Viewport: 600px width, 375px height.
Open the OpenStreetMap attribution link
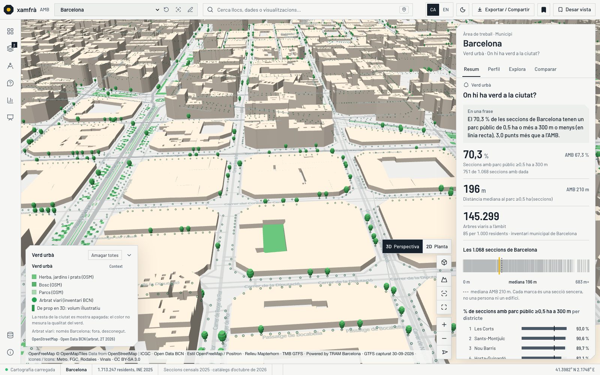click(x=122, y=354)
